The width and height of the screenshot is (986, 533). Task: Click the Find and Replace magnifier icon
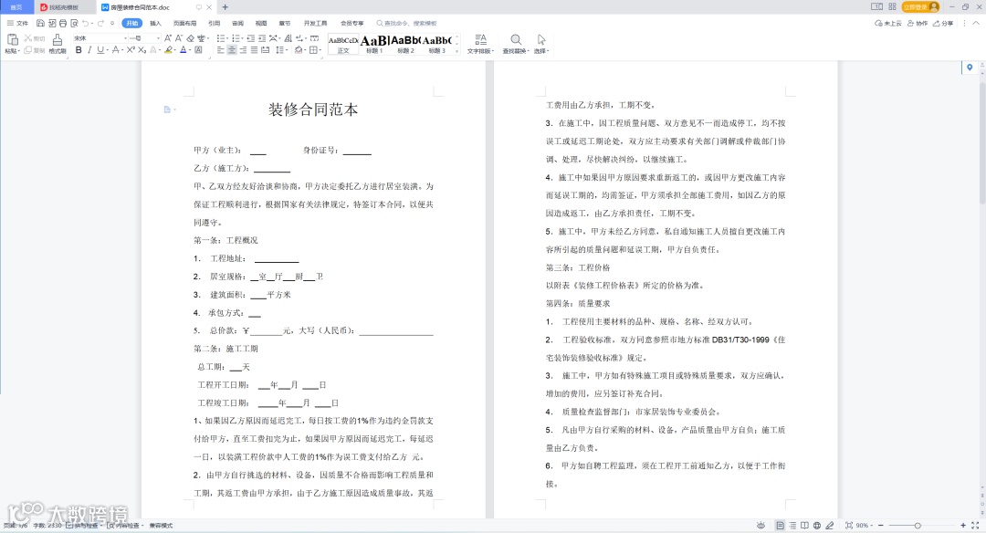pyautogui.click(x=516, y=39)
